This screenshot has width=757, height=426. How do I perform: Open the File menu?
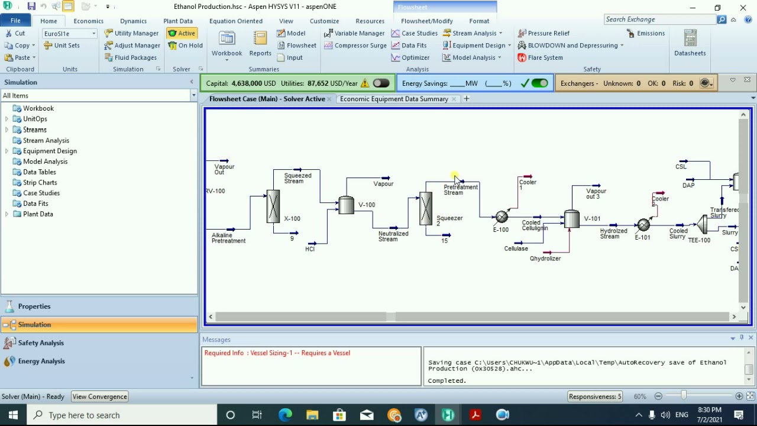click(x=15, y=21)
